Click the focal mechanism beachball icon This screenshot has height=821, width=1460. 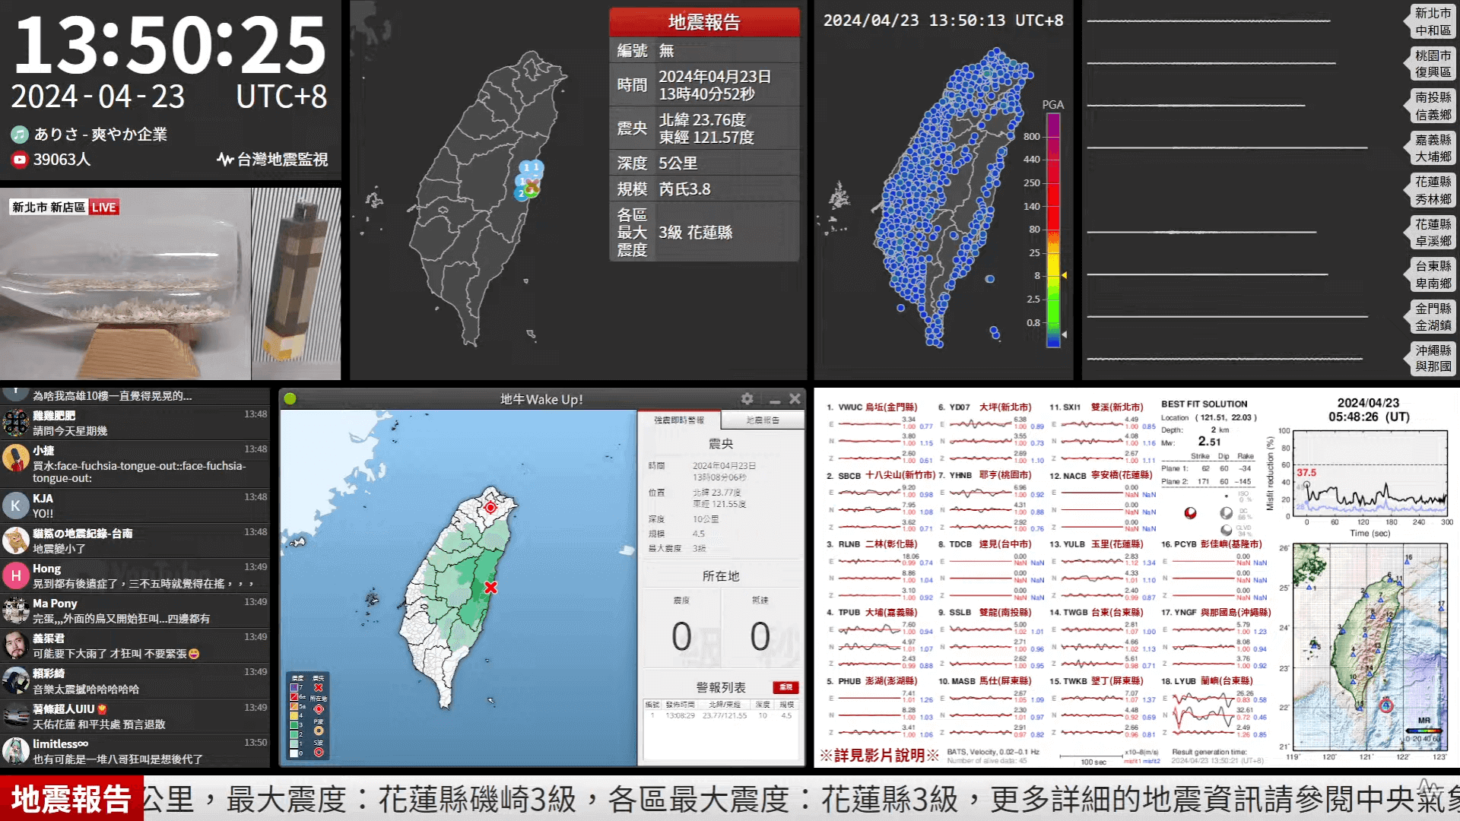click(1191, 513)
